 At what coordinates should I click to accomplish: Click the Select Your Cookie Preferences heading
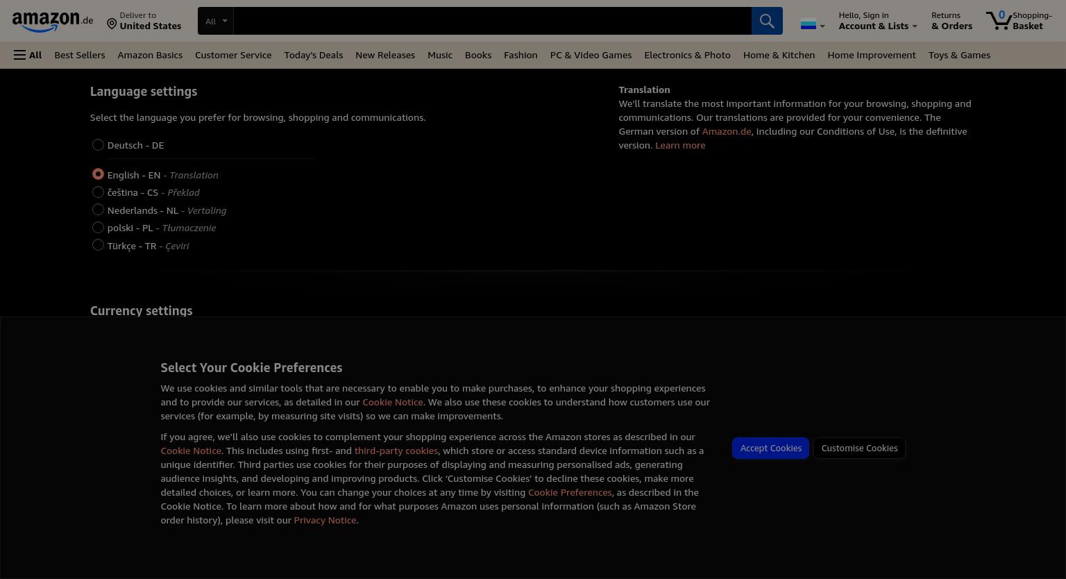point(251,368)
